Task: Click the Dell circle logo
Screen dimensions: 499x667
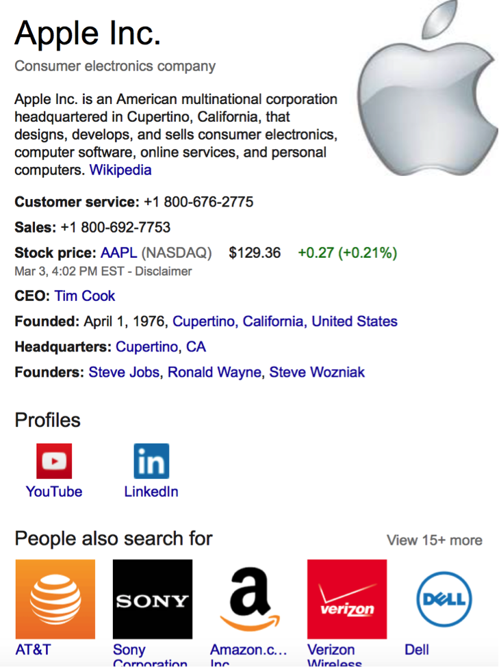Action: click(442, 599)
